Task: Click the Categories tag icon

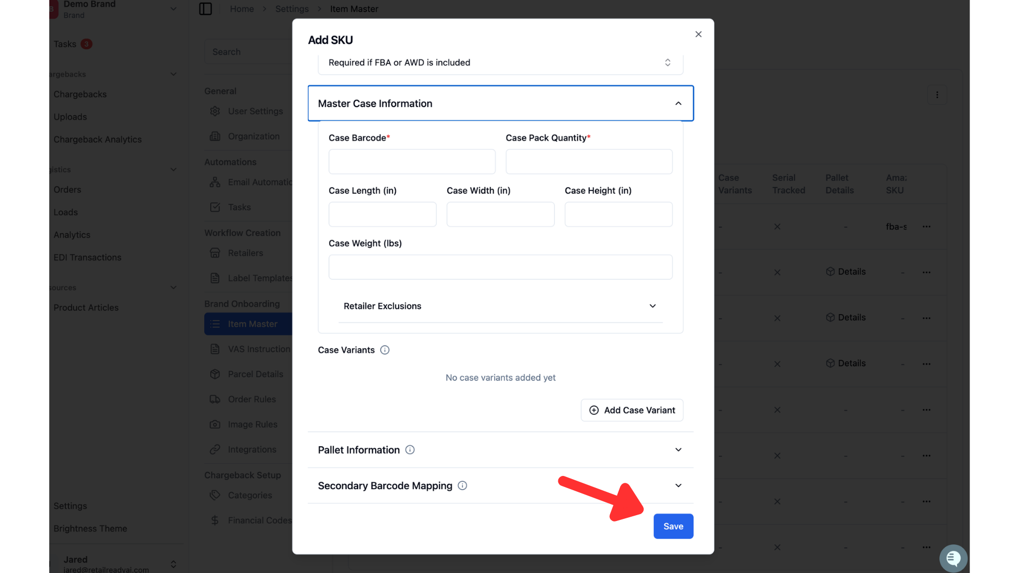Action: pos(215,495)
